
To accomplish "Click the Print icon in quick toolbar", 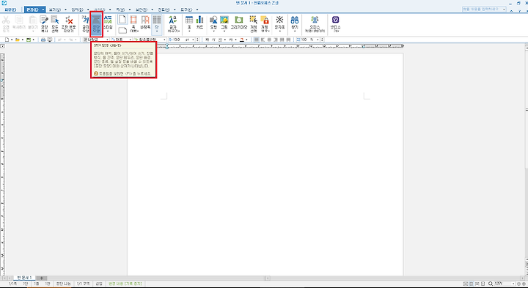I will (x=43, y=40).
